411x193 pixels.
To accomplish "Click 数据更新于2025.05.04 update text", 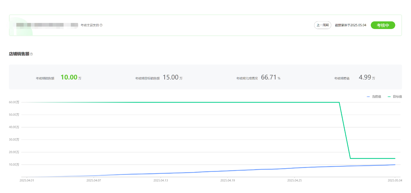I will click(350, 25).
